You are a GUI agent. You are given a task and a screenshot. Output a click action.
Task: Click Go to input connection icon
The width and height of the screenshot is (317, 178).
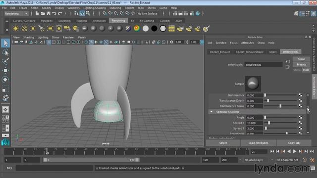click(x=288, y=61)
